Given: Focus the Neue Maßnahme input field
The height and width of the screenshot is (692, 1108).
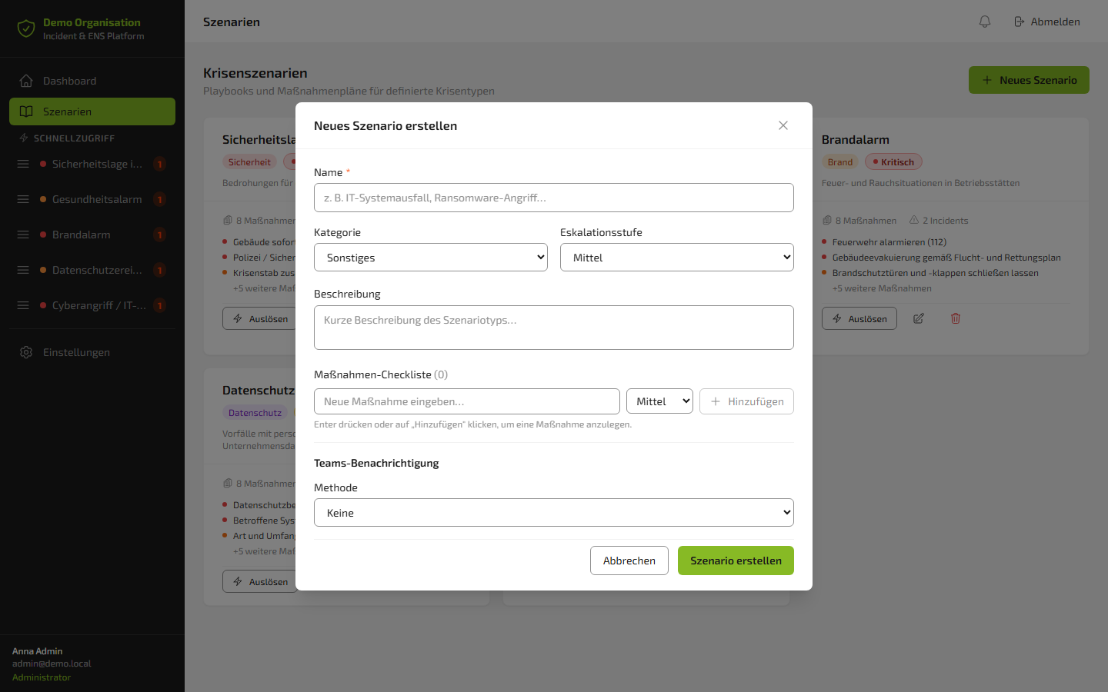Looking at the screenshot, I should [x=467, y=401].
